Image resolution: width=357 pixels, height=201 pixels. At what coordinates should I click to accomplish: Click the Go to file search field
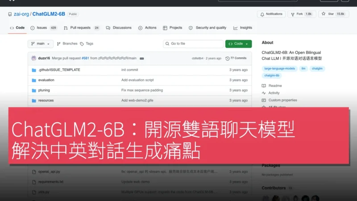(193, 44)
